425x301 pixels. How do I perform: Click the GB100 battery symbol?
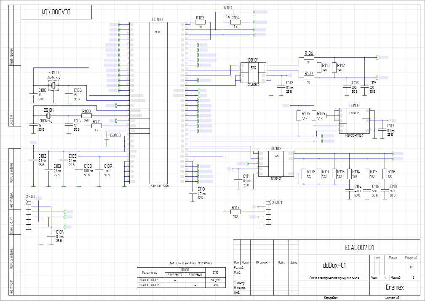click(x=106, y=140)
